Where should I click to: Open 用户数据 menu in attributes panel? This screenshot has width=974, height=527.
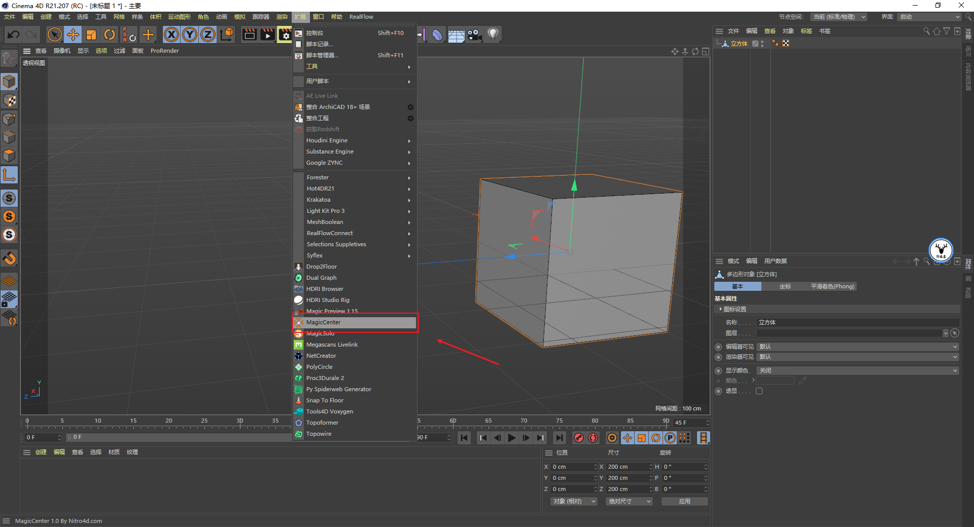pos(775,261)
